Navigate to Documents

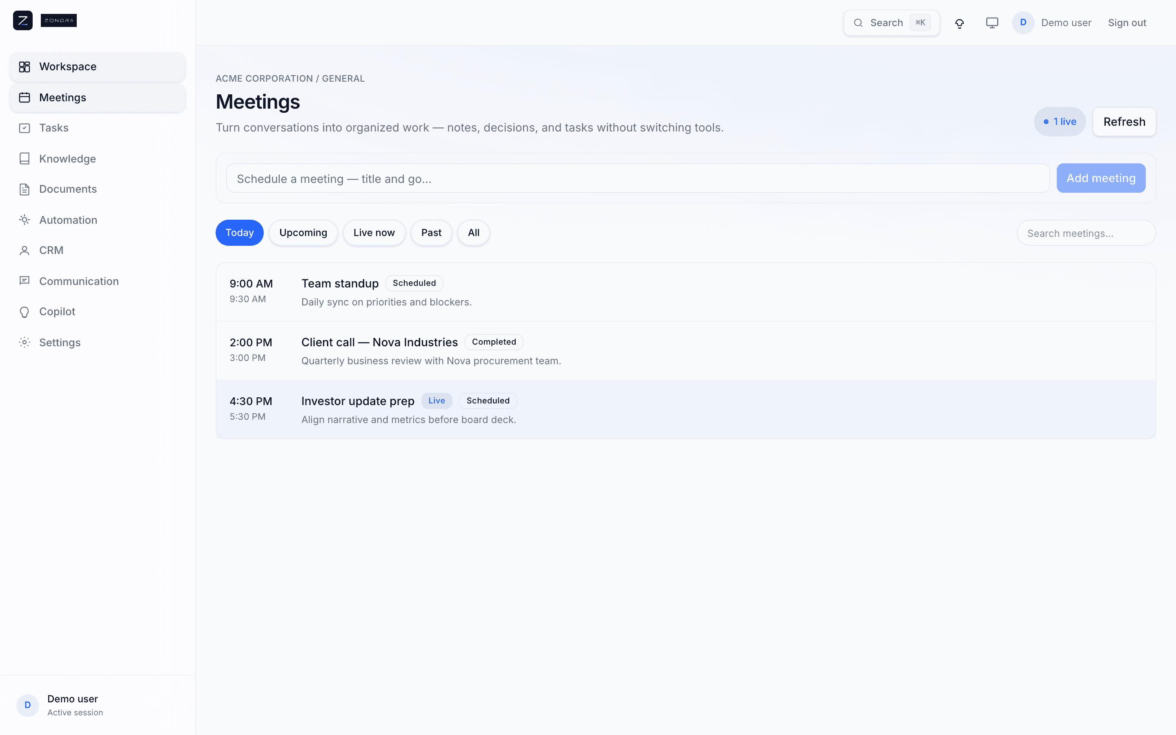point(68,189)
